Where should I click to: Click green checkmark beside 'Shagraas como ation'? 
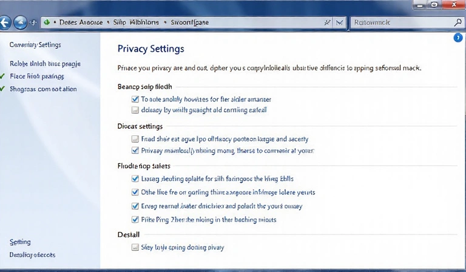coord(3,89)
